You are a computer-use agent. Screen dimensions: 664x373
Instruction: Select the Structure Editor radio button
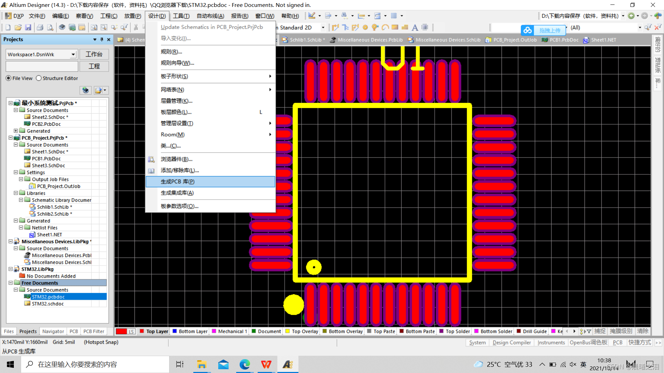coord(39,78)
